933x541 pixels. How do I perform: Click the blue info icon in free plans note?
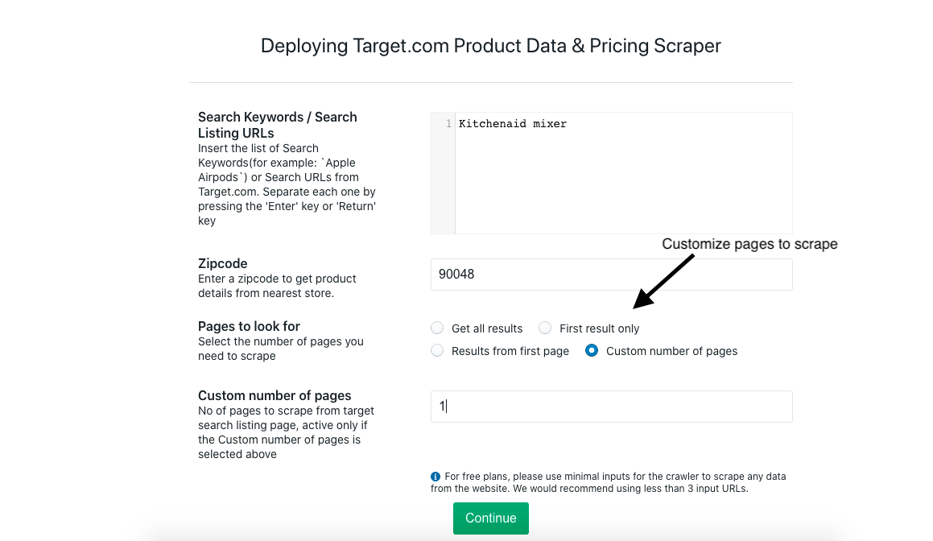(435, 476)
